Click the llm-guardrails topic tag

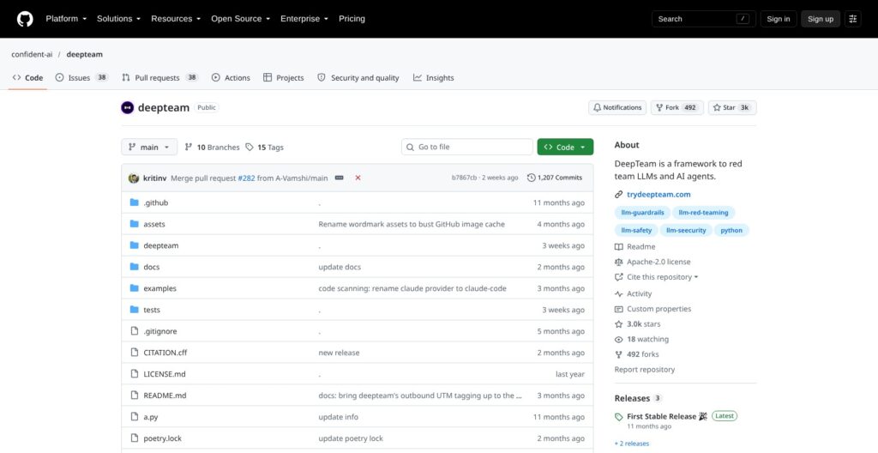pyautogui.click(x=642, y=213)
